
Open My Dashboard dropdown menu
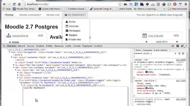pos(75,15)
